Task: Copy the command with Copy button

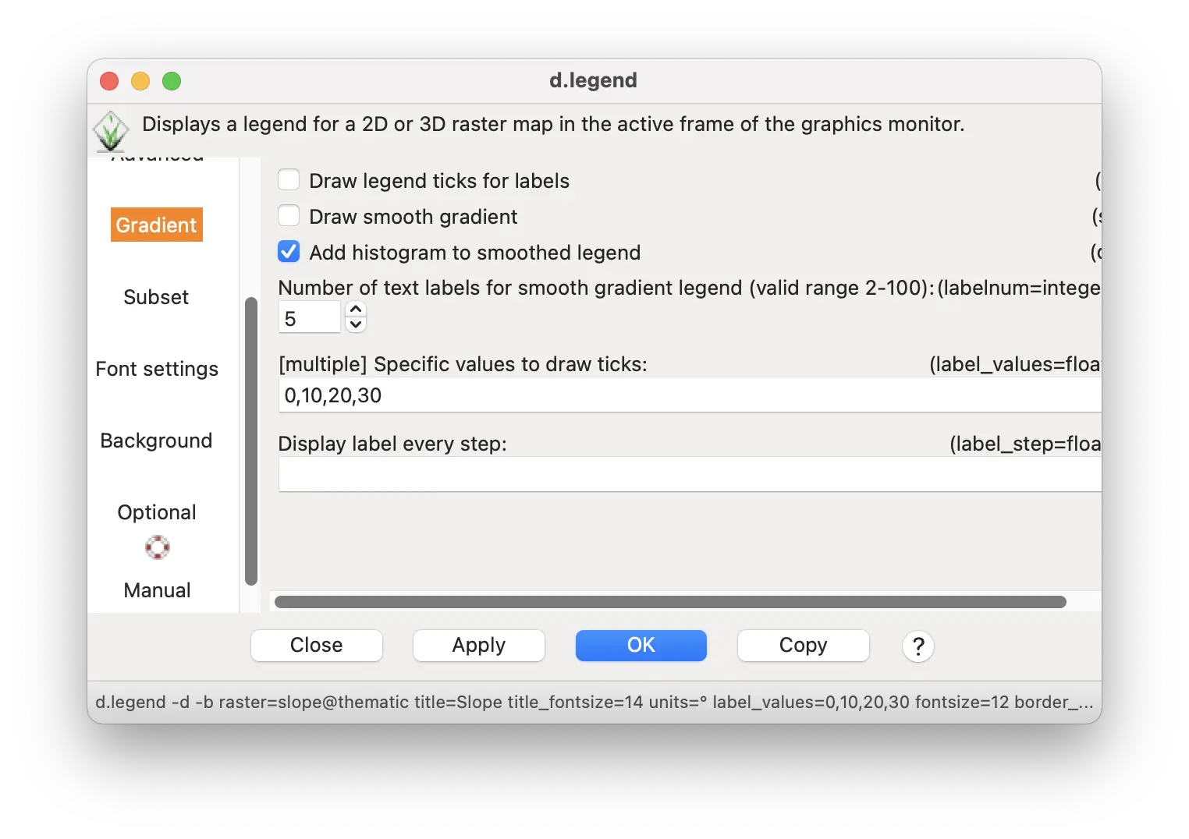Action: pos(803,646)
